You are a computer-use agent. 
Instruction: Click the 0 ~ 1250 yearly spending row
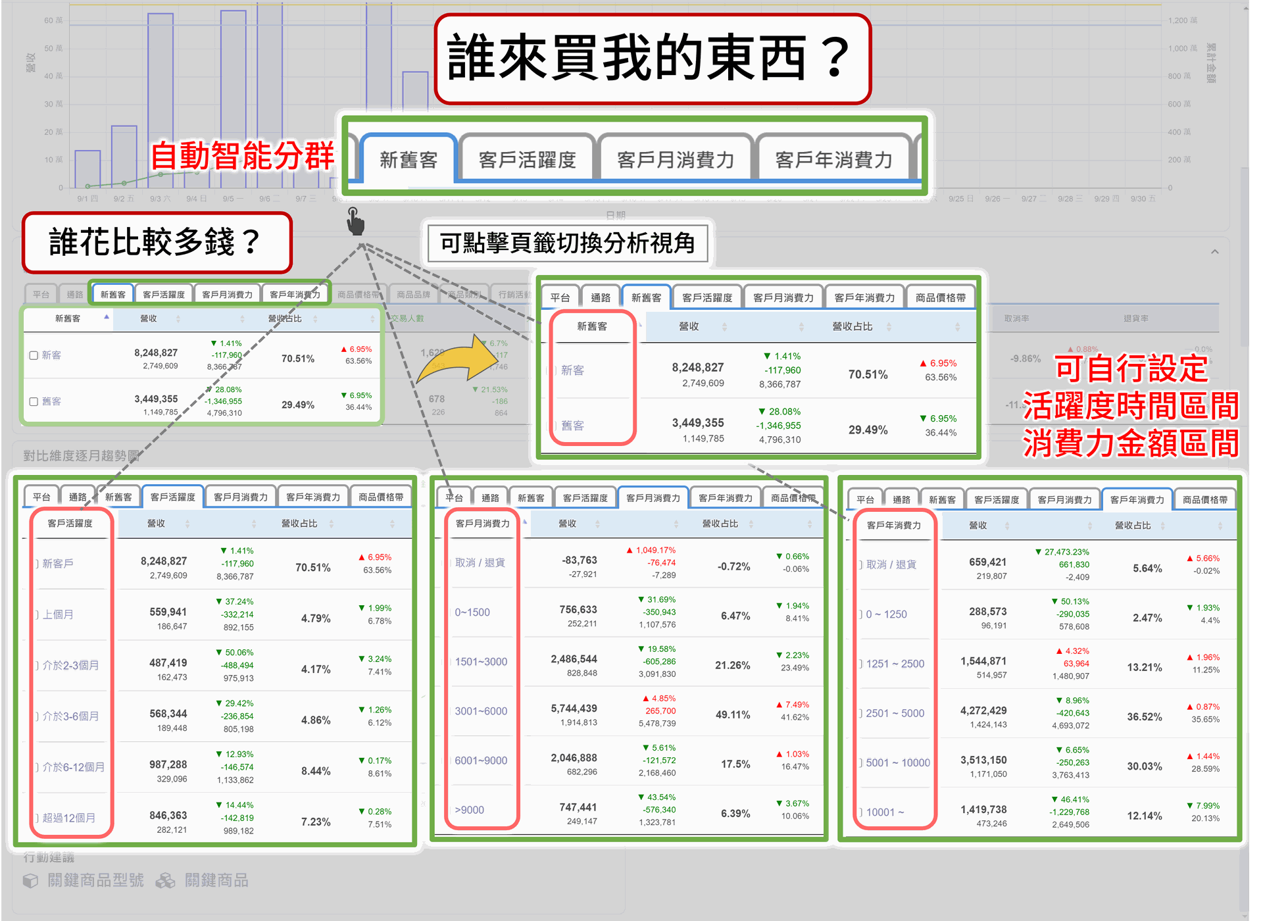[x=886, y=614]
